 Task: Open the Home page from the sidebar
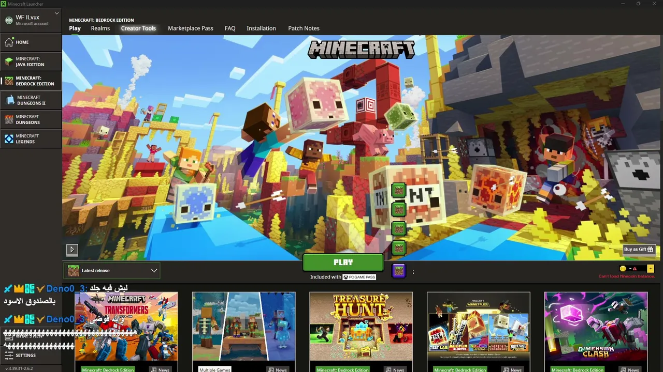click(31, 42)
